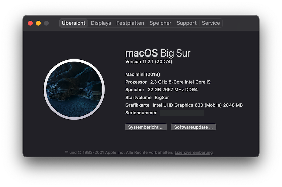Click the Grafikkarte label
This screenshot has width=282, height=187.
[x=137, y=105]
